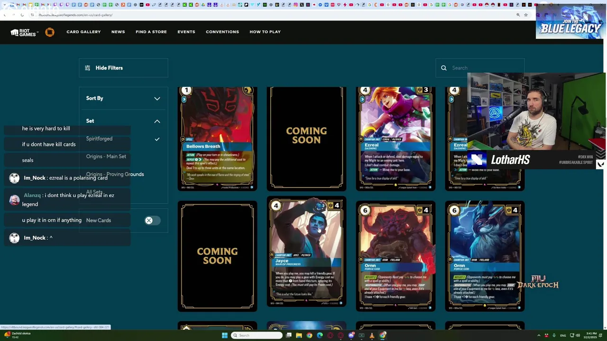Open the red Ornn Forge God card

(x=395, y=256)
